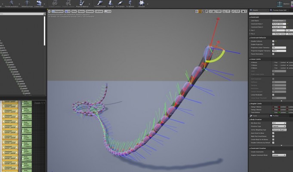Open the Character viewport menu
This screenshot has width=293, height=172.
point(89,11)
